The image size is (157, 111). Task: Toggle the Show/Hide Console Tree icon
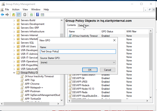tap(19, 15)
